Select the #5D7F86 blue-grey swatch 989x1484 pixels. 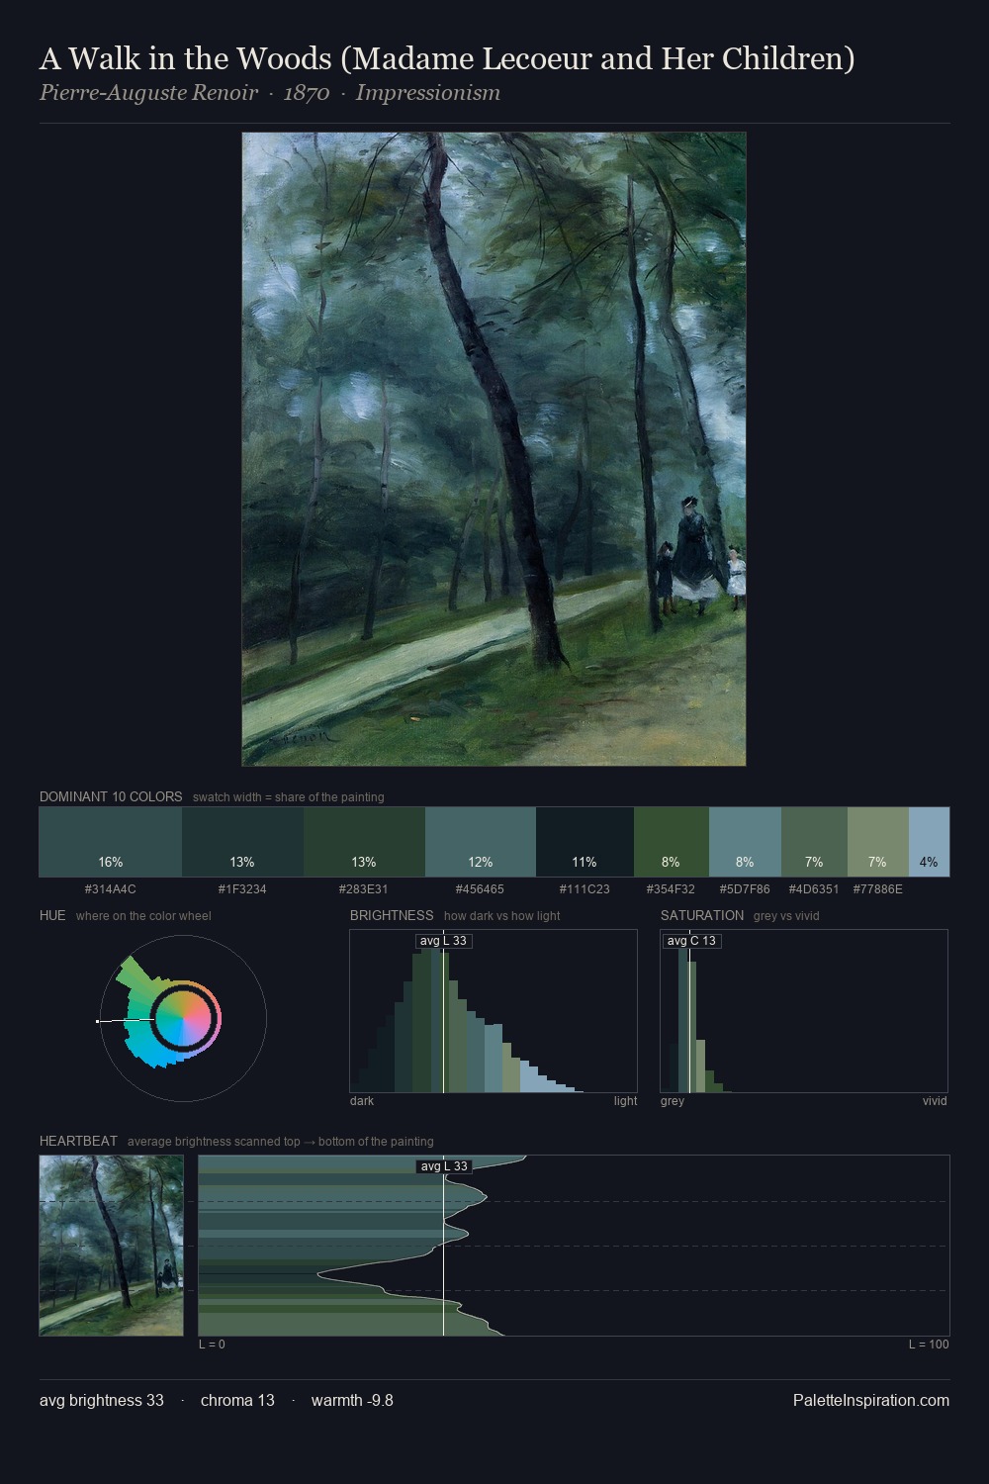pyautogui.click(x=745, y=842)
